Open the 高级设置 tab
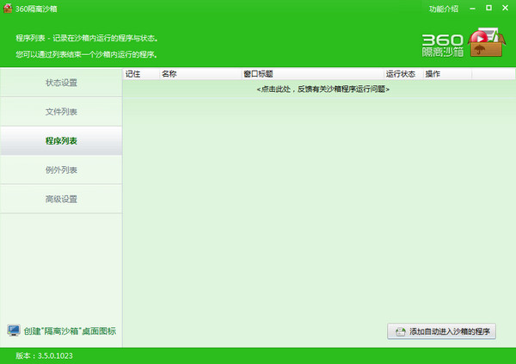The width and height of the screenshot is (516, 364). [x=61, y=199]
